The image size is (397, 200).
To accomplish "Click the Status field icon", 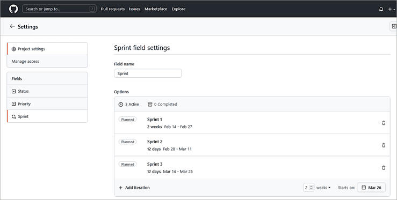I will pyautogui.click(x=13, y=91).
